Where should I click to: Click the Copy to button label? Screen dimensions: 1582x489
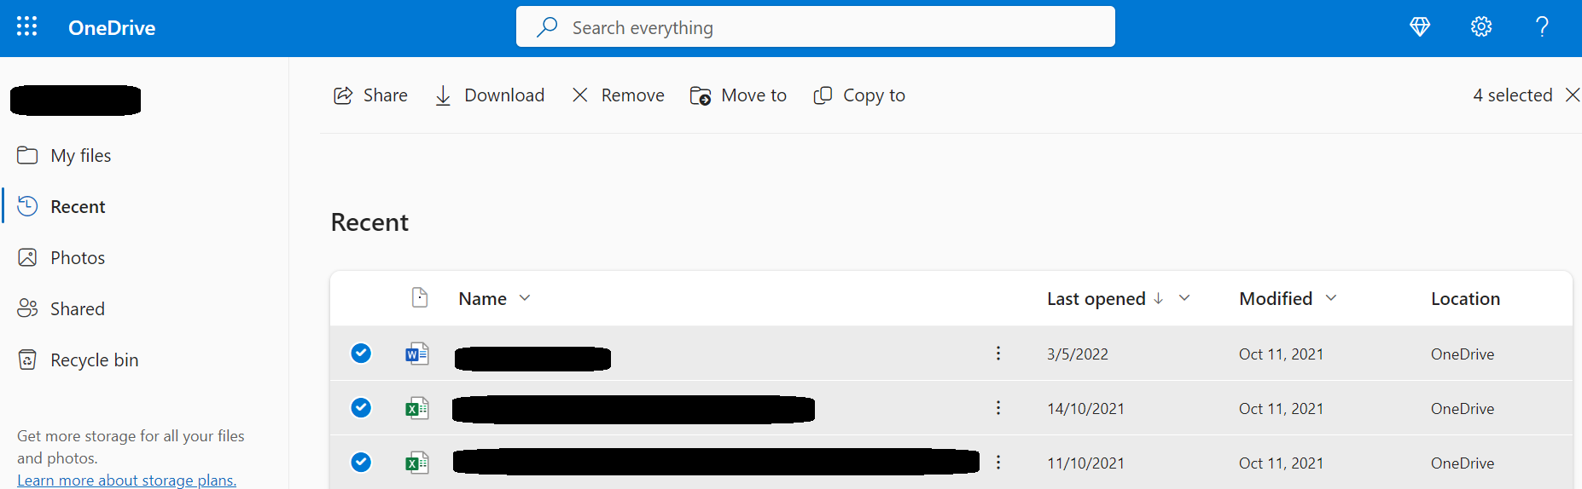point(874,95)
